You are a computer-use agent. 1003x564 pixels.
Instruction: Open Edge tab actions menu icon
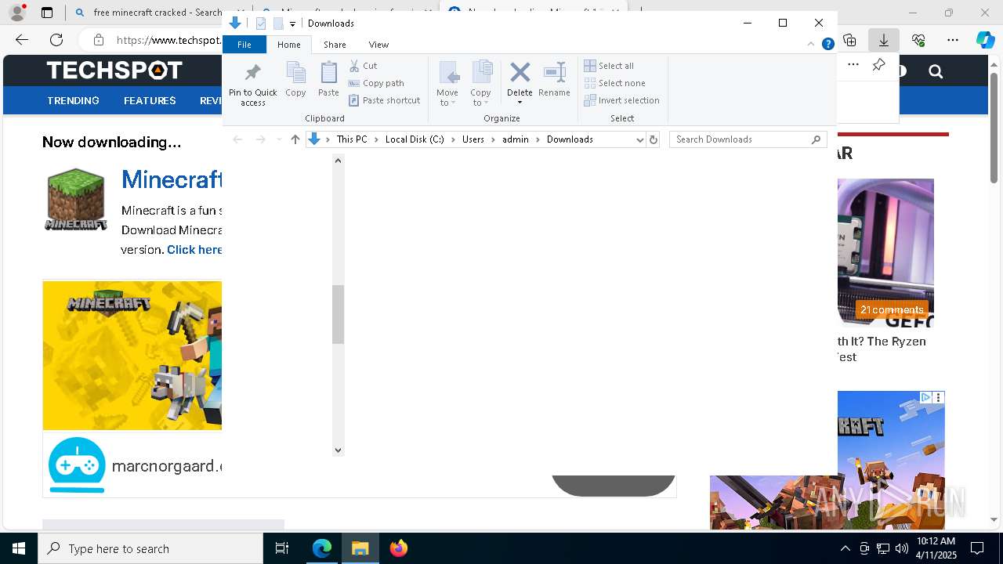[47, 13]
